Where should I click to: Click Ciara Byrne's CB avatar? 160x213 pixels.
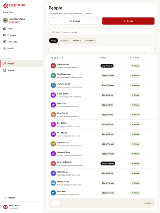tap(53, 95)
